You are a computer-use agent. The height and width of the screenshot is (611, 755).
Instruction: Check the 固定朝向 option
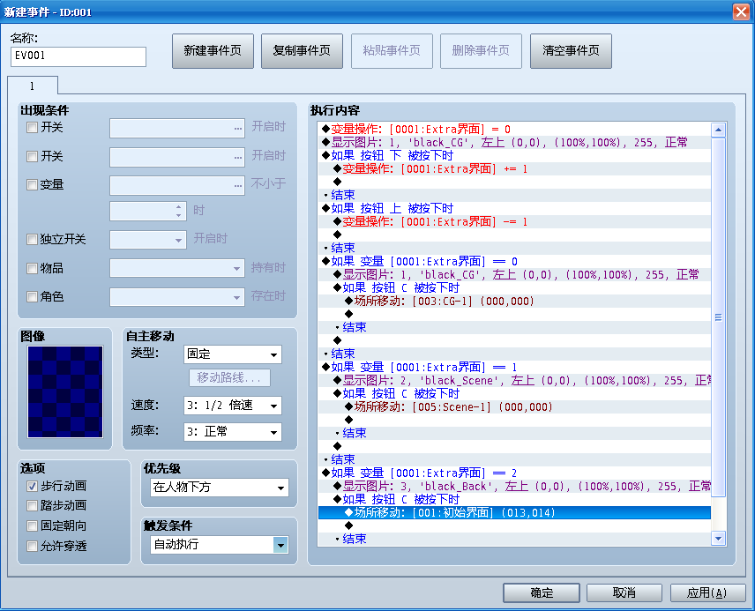[x=33, y=525]
